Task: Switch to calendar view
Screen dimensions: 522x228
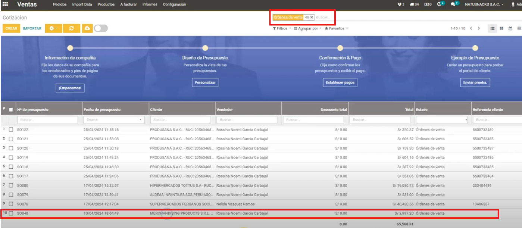Action: [x=510, y=28]
